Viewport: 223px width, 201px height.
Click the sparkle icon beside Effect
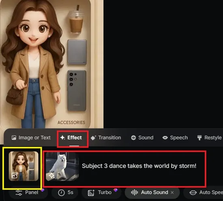tap(63, 138)
